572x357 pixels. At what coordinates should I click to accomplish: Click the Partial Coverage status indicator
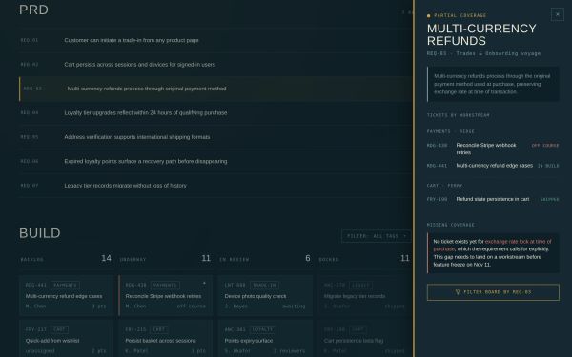[x=457, y=15]
